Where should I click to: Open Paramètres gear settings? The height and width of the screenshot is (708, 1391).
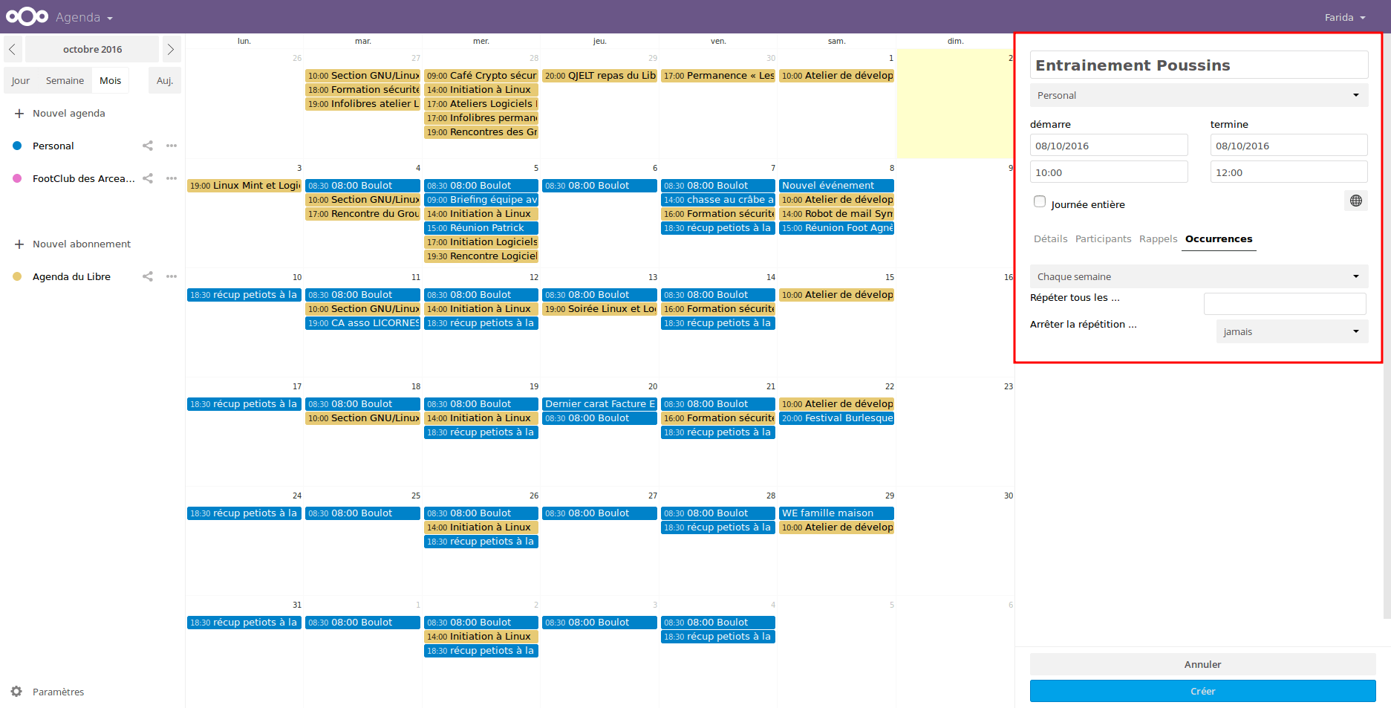click(16, 692)
